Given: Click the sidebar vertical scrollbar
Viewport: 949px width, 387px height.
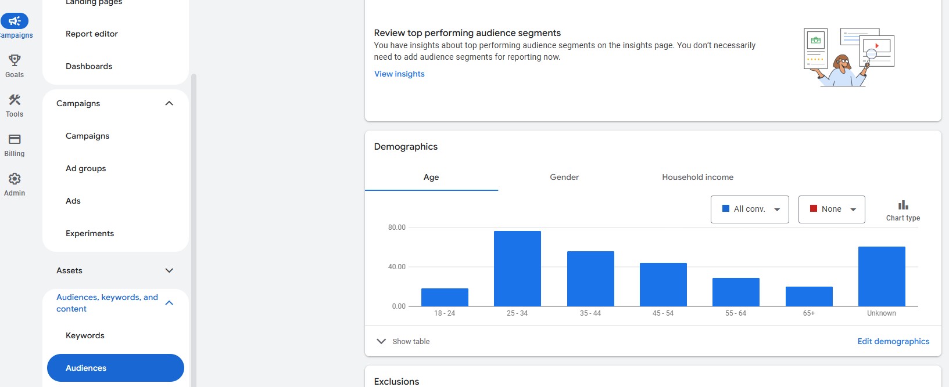Looking at the screenshot, I should click(x=194, y=230).
